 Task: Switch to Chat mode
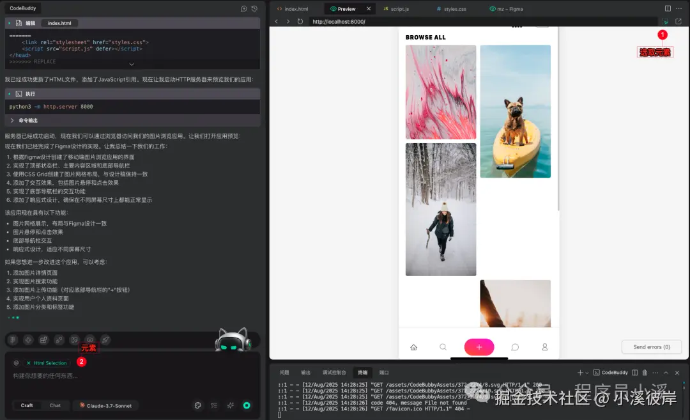55,405
